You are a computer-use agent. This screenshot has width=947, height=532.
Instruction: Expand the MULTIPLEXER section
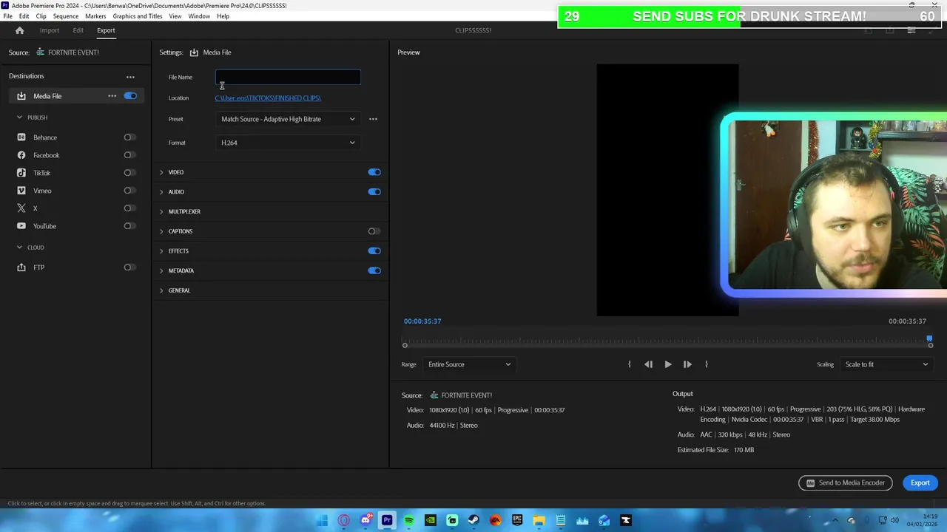click(161, 211)
